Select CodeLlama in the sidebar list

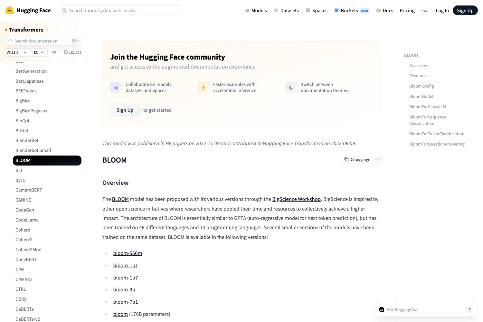(27, 220)
